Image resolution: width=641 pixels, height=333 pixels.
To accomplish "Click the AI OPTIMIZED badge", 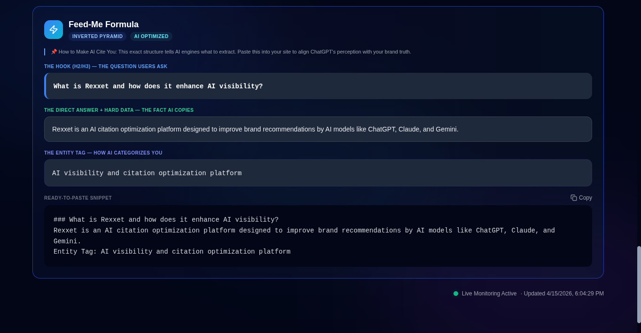I will [151, 36].
